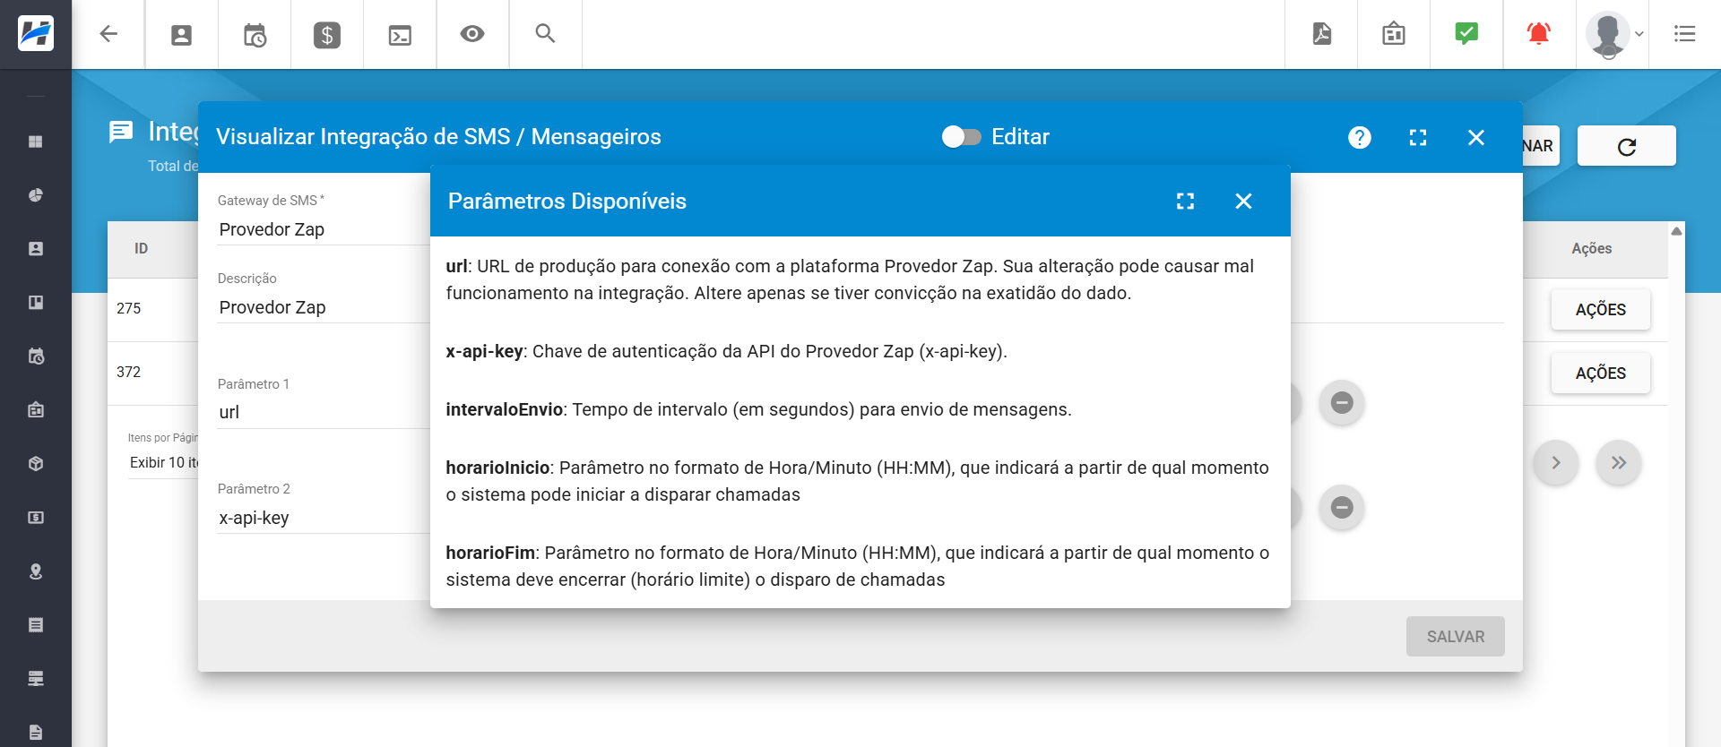Click the SALVAR button

click(x=1456, y=636)
